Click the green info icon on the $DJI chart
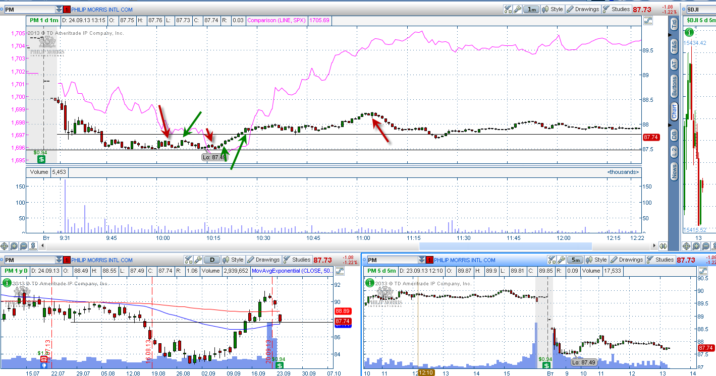Image resolution: width=716 pixels, height=376 pixels. (690, 32)
